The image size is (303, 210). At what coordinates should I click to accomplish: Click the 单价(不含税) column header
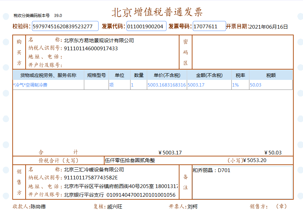pos(167,75)
